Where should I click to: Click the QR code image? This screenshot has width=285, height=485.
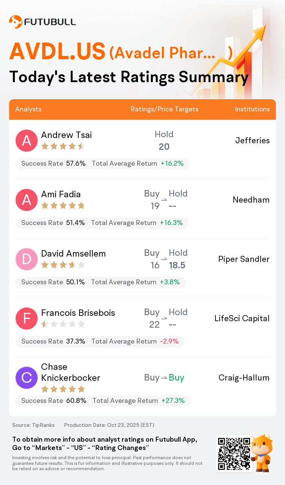point(233,454)
